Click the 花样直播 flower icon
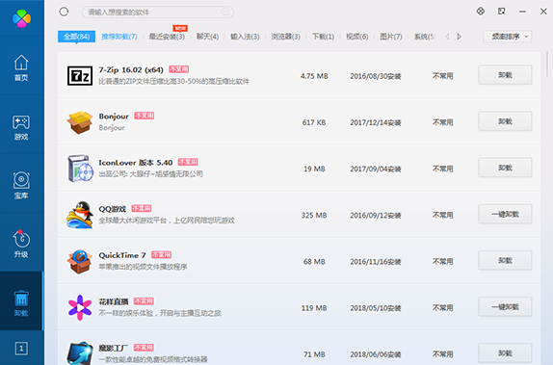 [80, 307]
